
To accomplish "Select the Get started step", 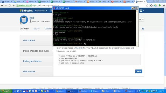I will 36,41.
